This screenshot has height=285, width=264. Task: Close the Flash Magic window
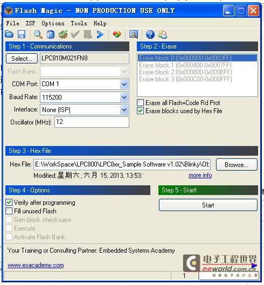(253, 10)
